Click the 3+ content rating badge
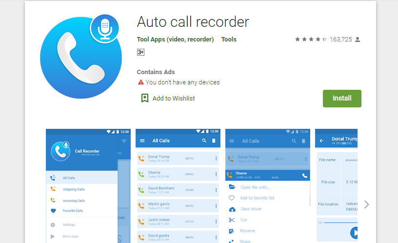398x243 pixels. (x=140, y=52)
